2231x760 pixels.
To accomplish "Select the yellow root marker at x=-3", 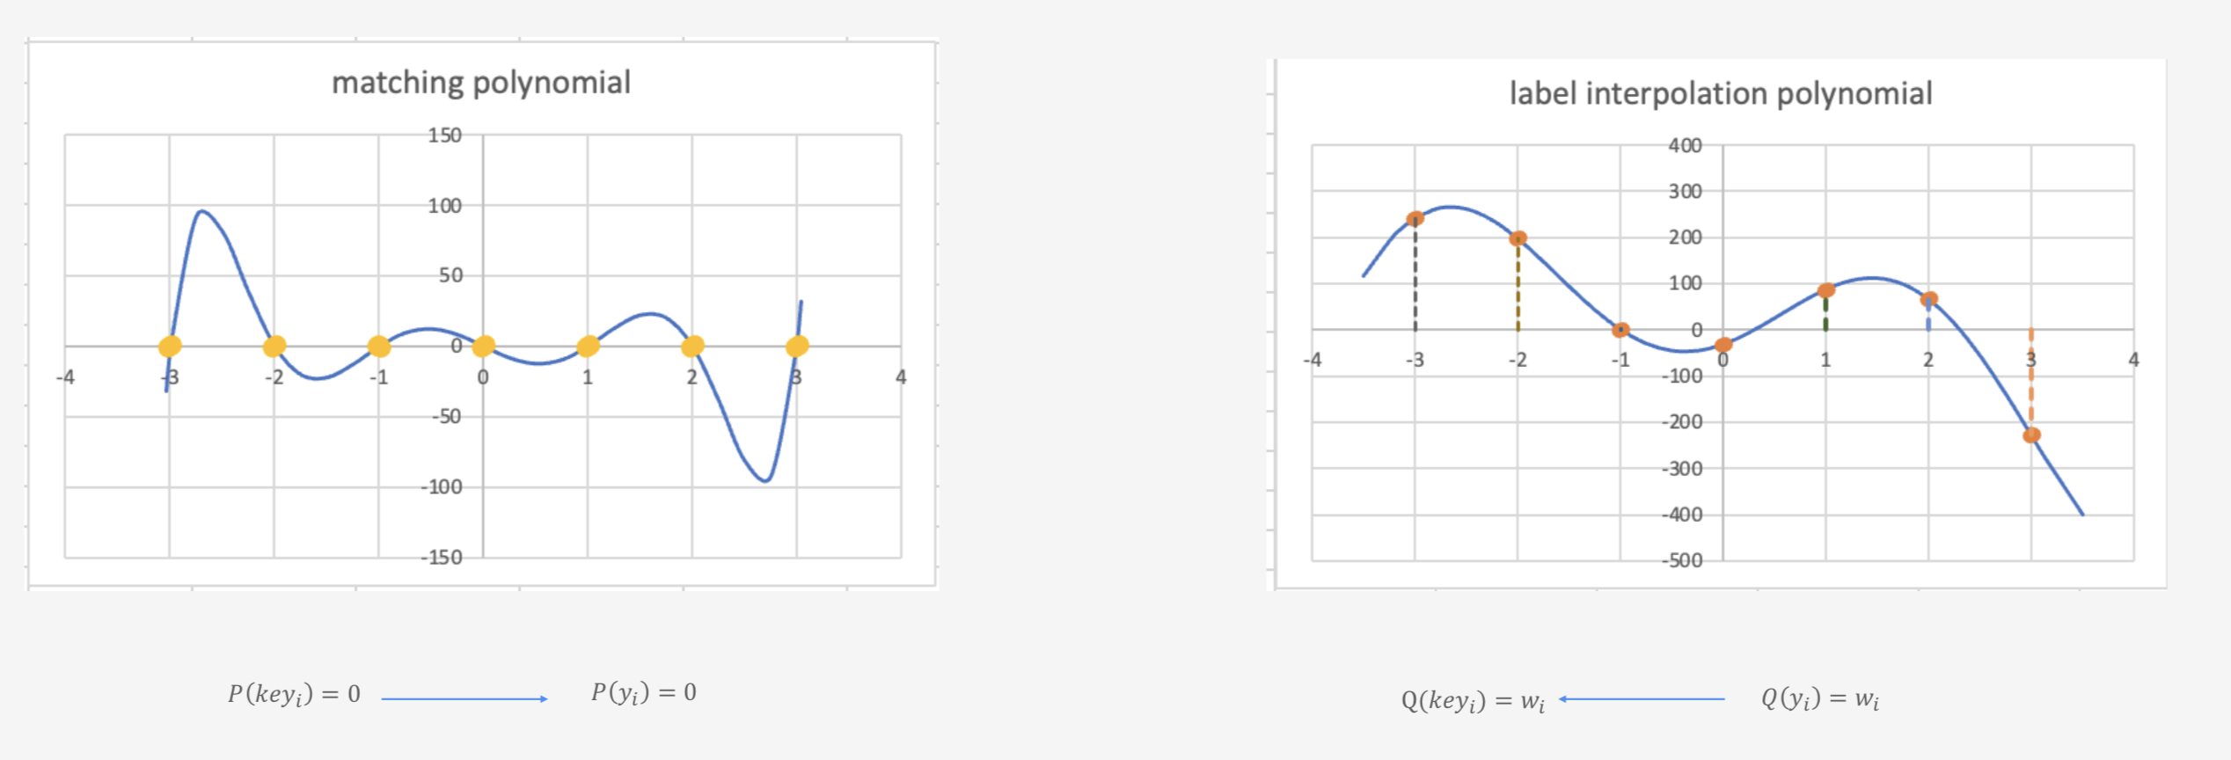I will 170,347.
